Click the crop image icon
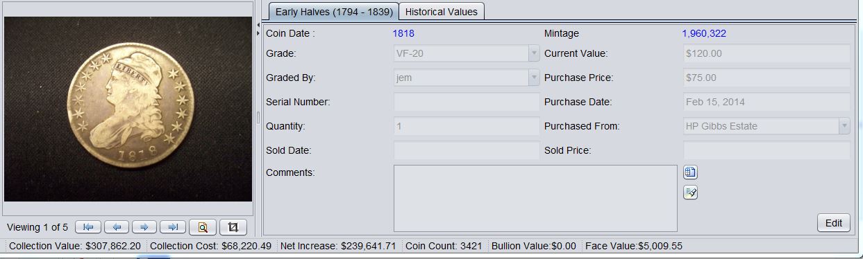 click(x=233, y=227)
